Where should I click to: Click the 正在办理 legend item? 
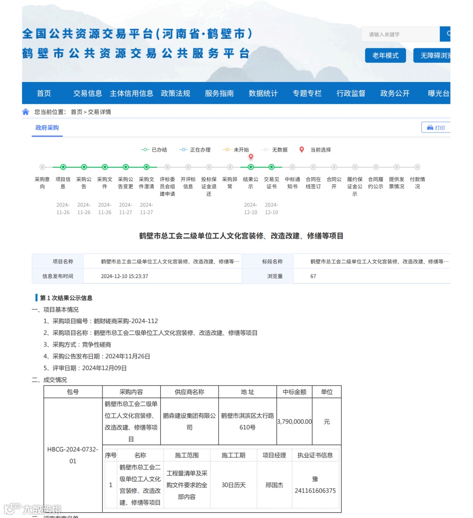[195, 150]
